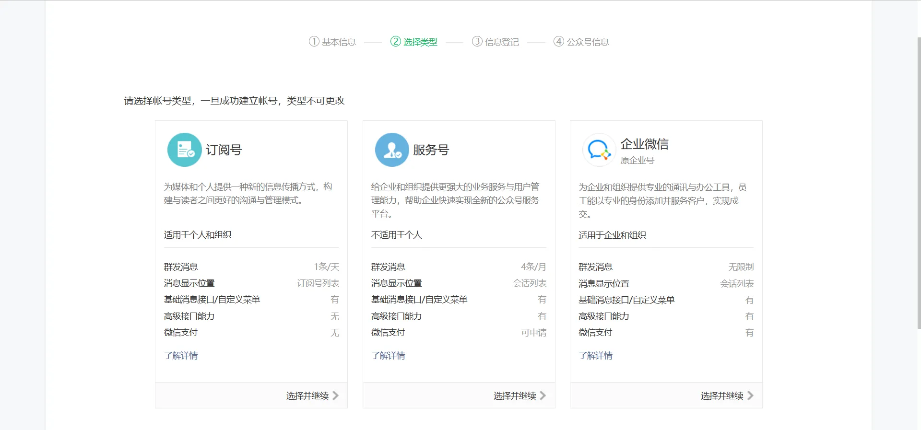Viewport: 921px width, 430px height.
Task: Click the step 3 circle for 信息登记
Action: (x=477, y=42)
